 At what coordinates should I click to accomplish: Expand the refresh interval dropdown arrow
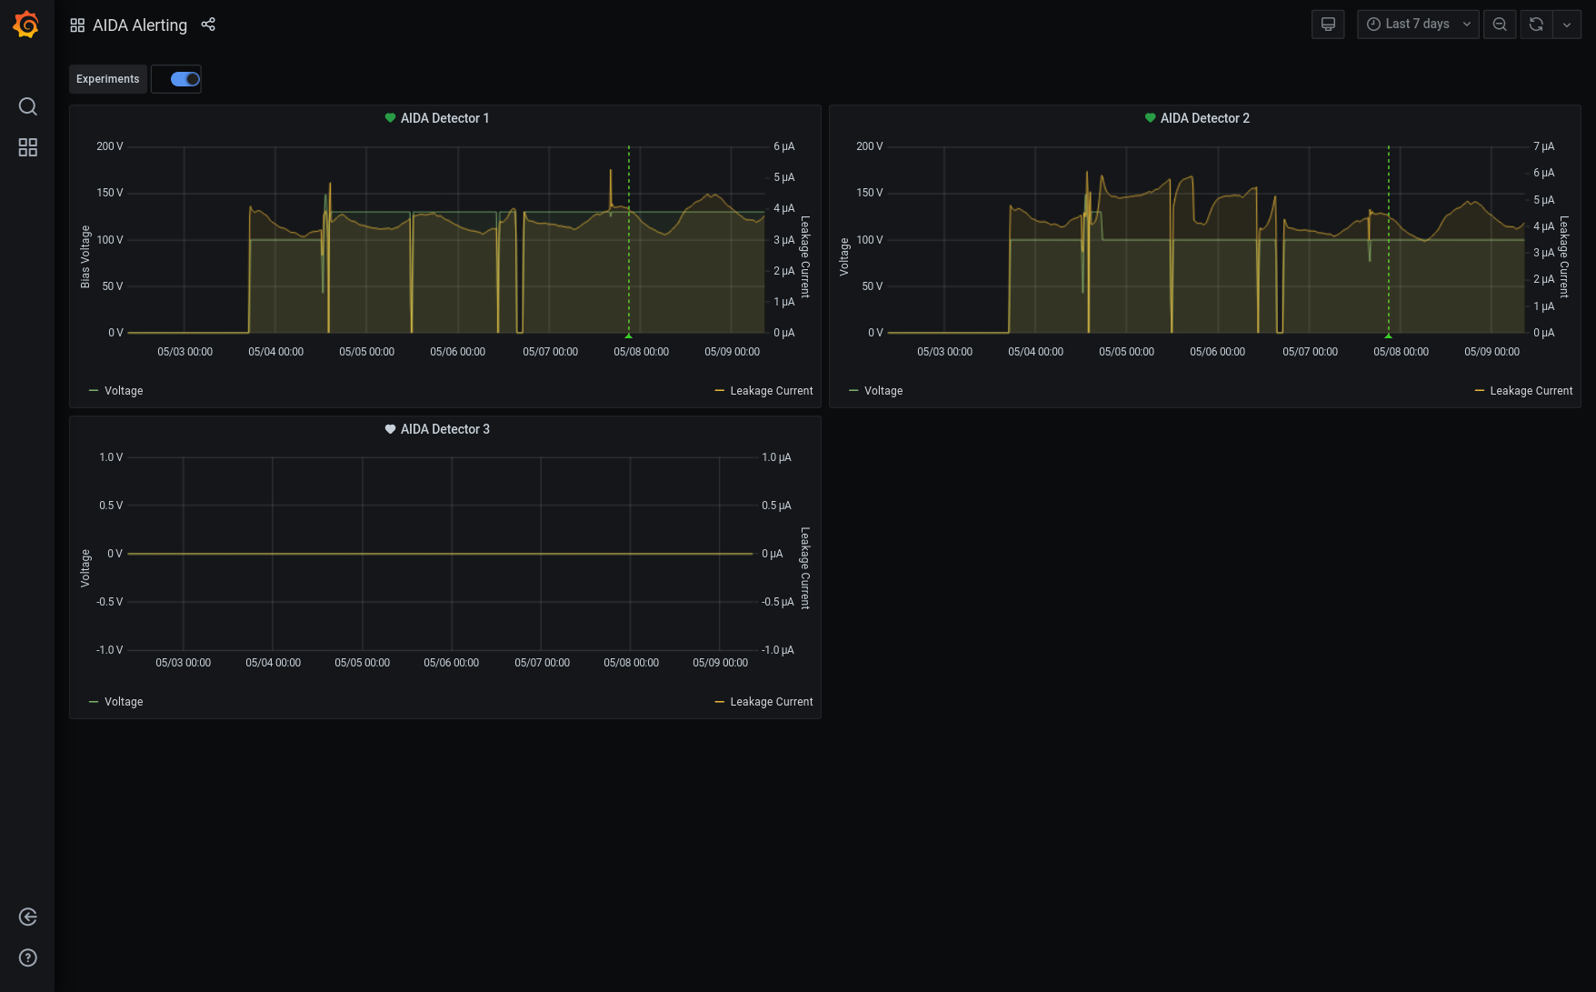[1567, 25]
